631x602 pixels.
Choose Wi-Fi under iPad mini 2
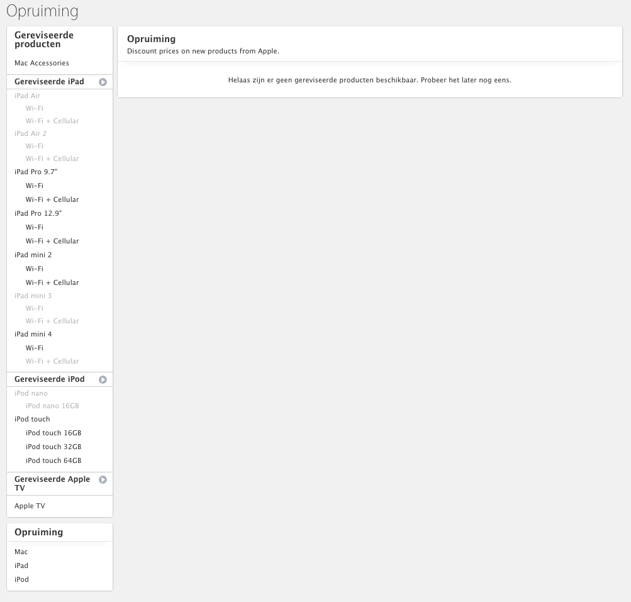pyautogui.click(x=34, y=269)
